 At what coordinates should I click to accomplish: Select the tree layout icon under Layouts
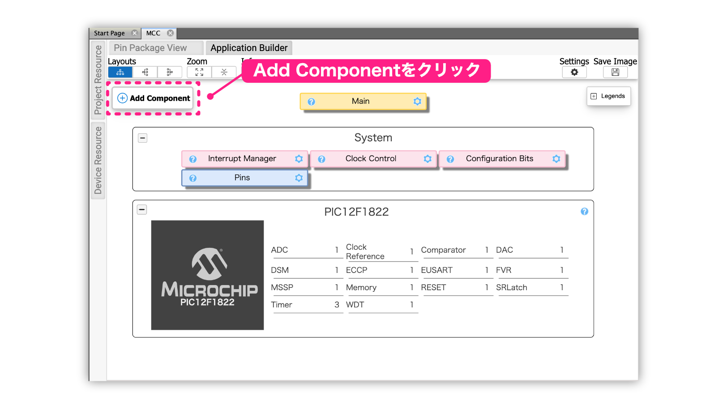120,72
